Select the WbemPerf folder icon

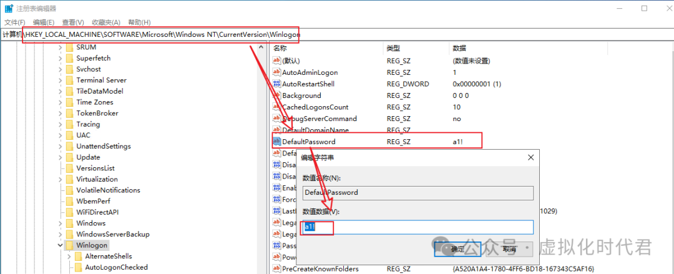point(70,202)
